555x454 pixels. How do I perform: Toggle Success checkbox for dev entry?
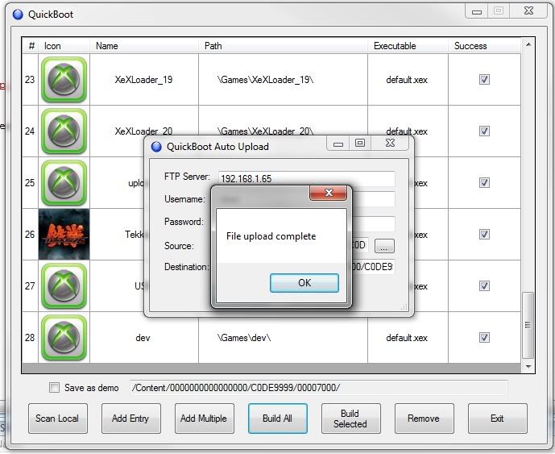point(484,338)
